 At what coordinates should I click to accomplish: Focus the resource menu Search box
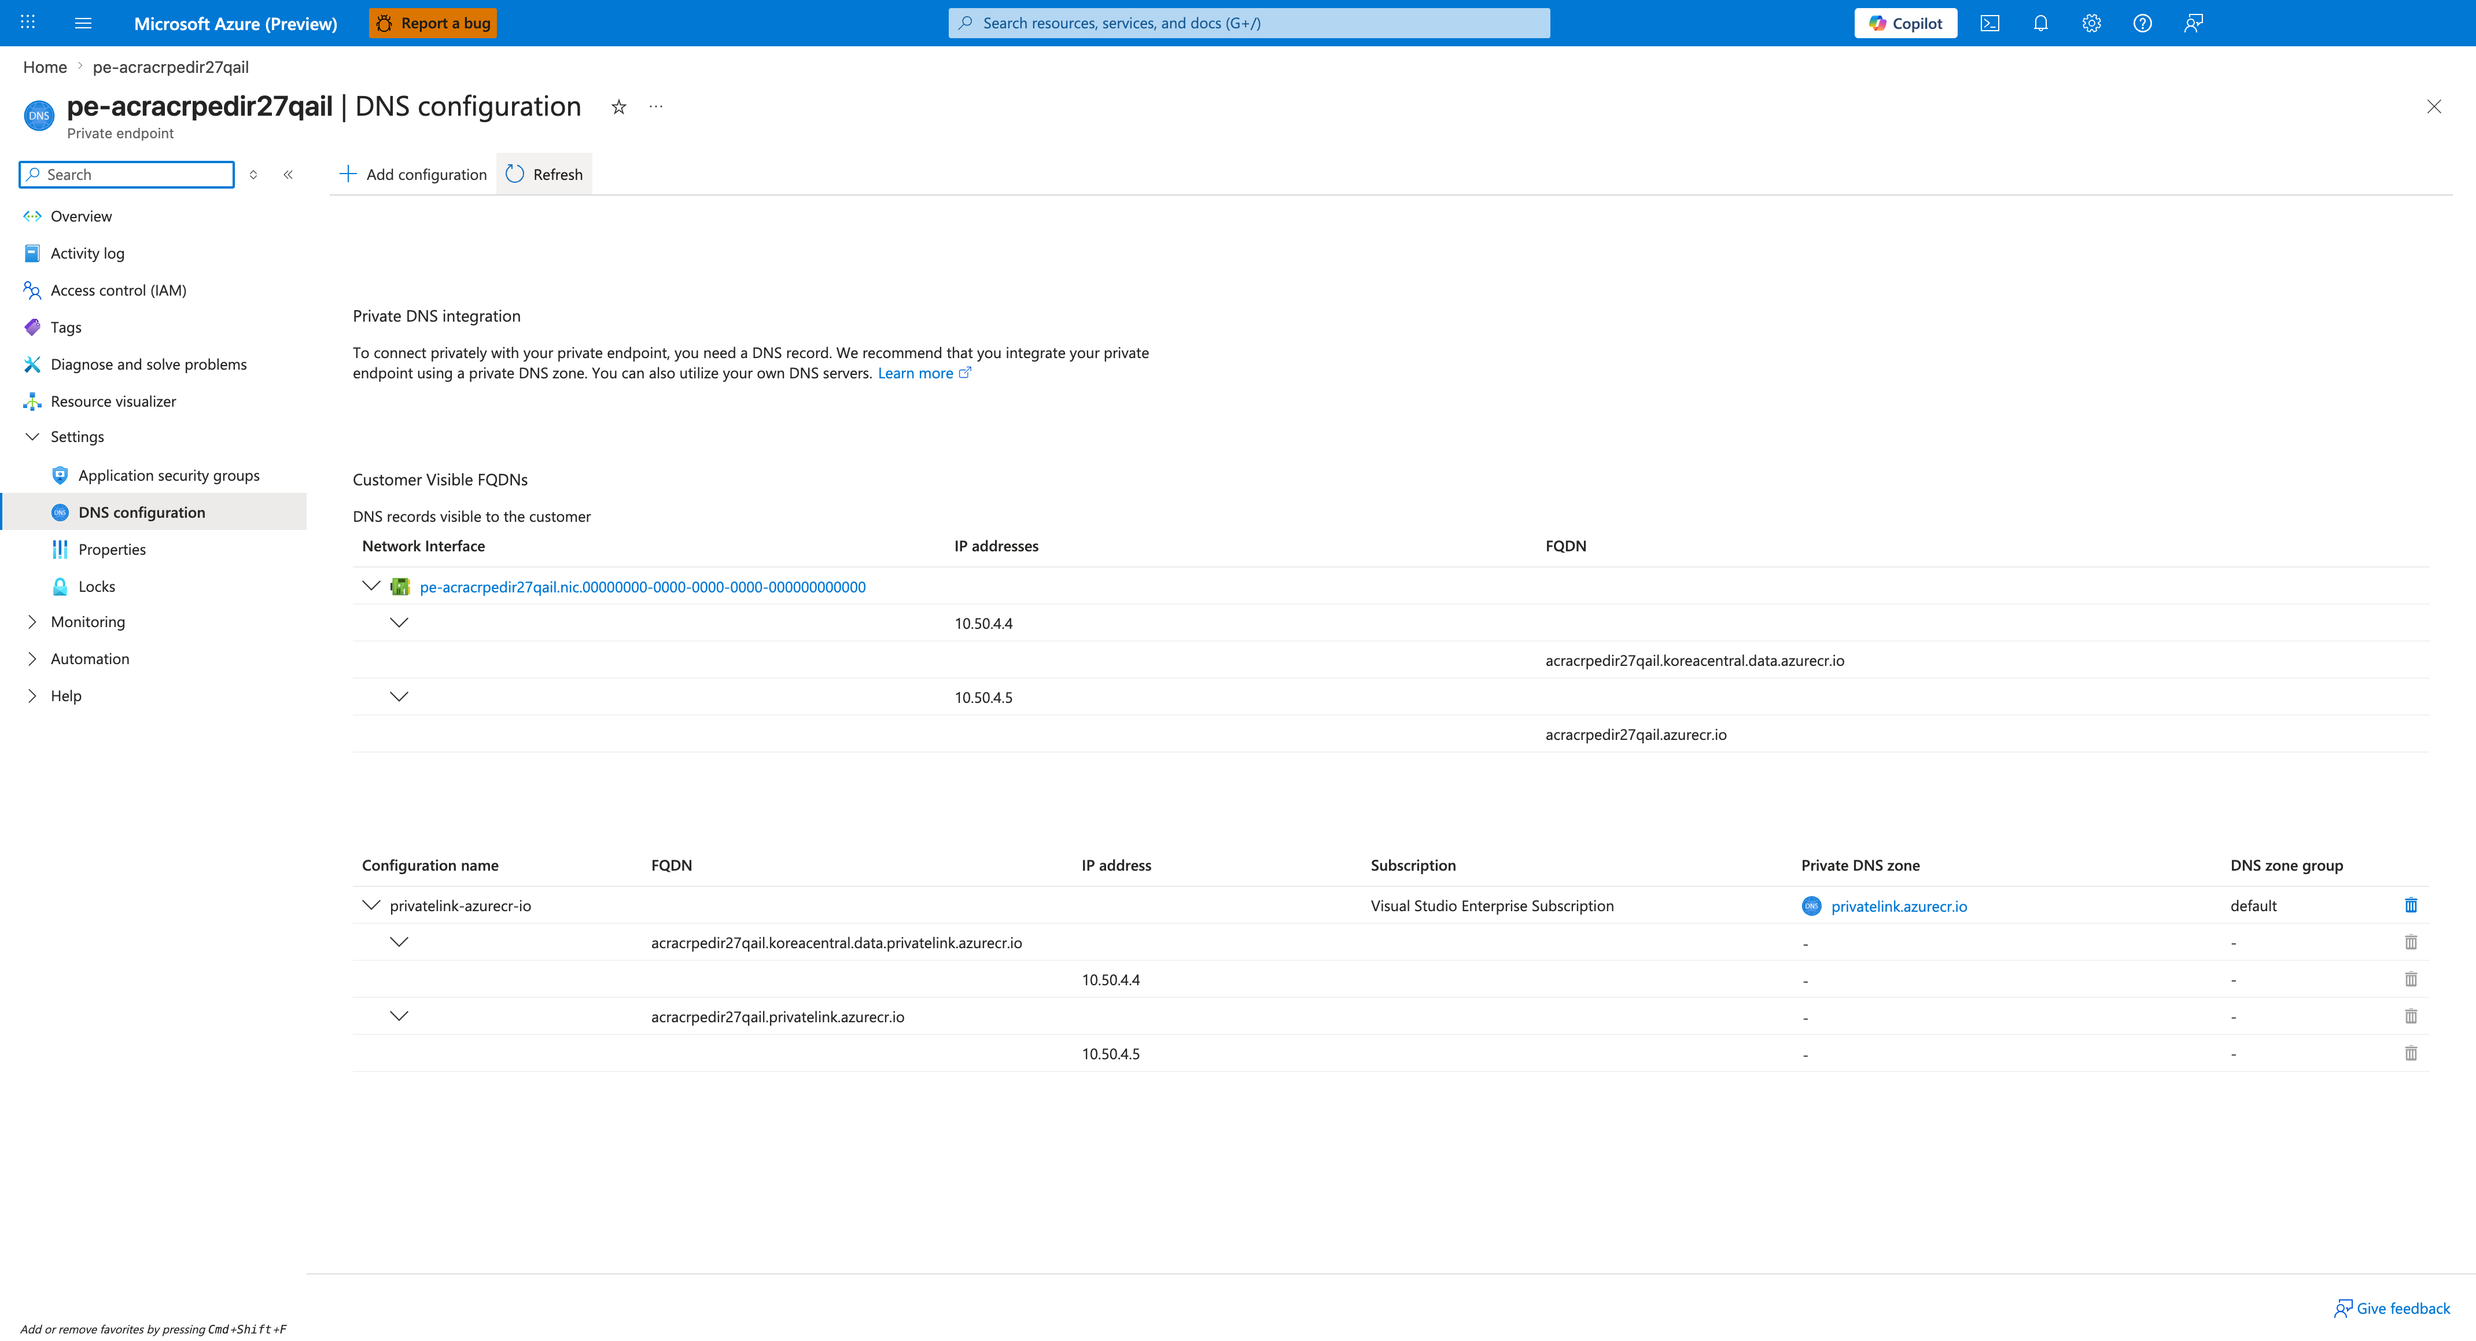[x=127, y=174]
